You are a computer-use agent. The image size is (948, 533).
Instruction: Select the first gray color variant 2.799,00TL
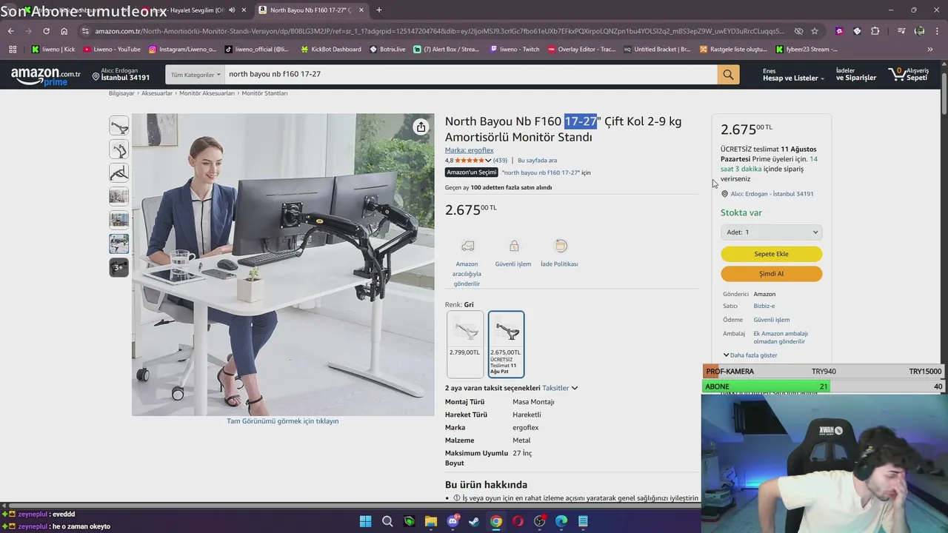pyautogui.click(x=465, y=344)
